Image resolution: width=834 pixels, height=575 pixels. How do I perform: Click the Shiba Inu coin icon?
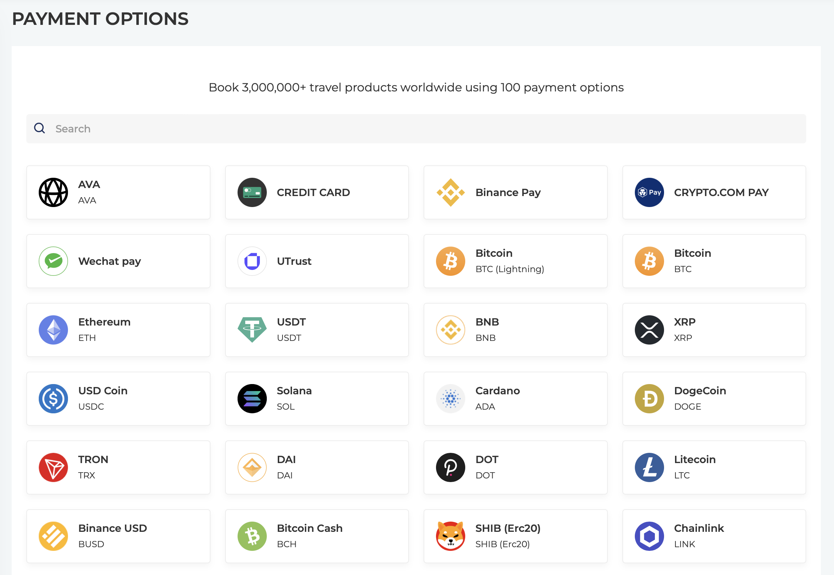coord(450,536)
